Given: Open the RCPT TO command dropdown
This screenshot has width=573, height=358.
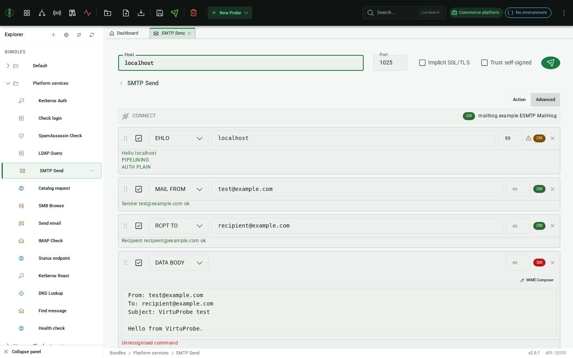Looking at the screenshot, I should (179, 226).
